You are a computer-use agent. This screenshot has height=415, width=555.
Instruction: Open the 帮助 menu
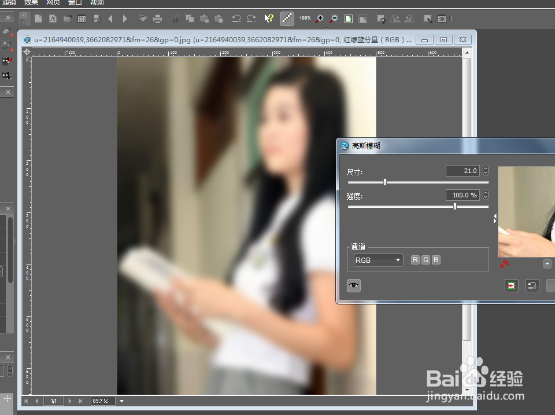point(97,2)
